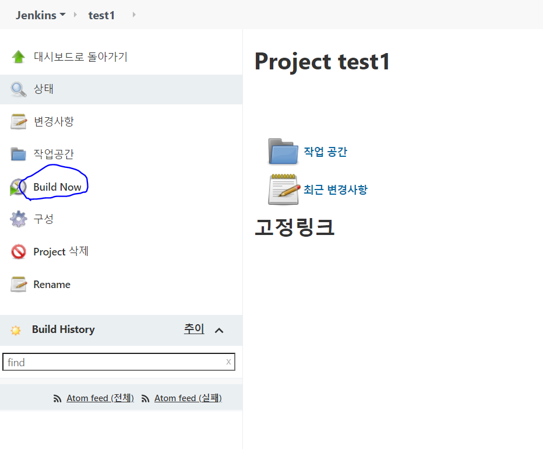This screenshot has height=449, width=543.
Task: Click the red prohibition icon for Project 삭제
Action: (19, 252)
